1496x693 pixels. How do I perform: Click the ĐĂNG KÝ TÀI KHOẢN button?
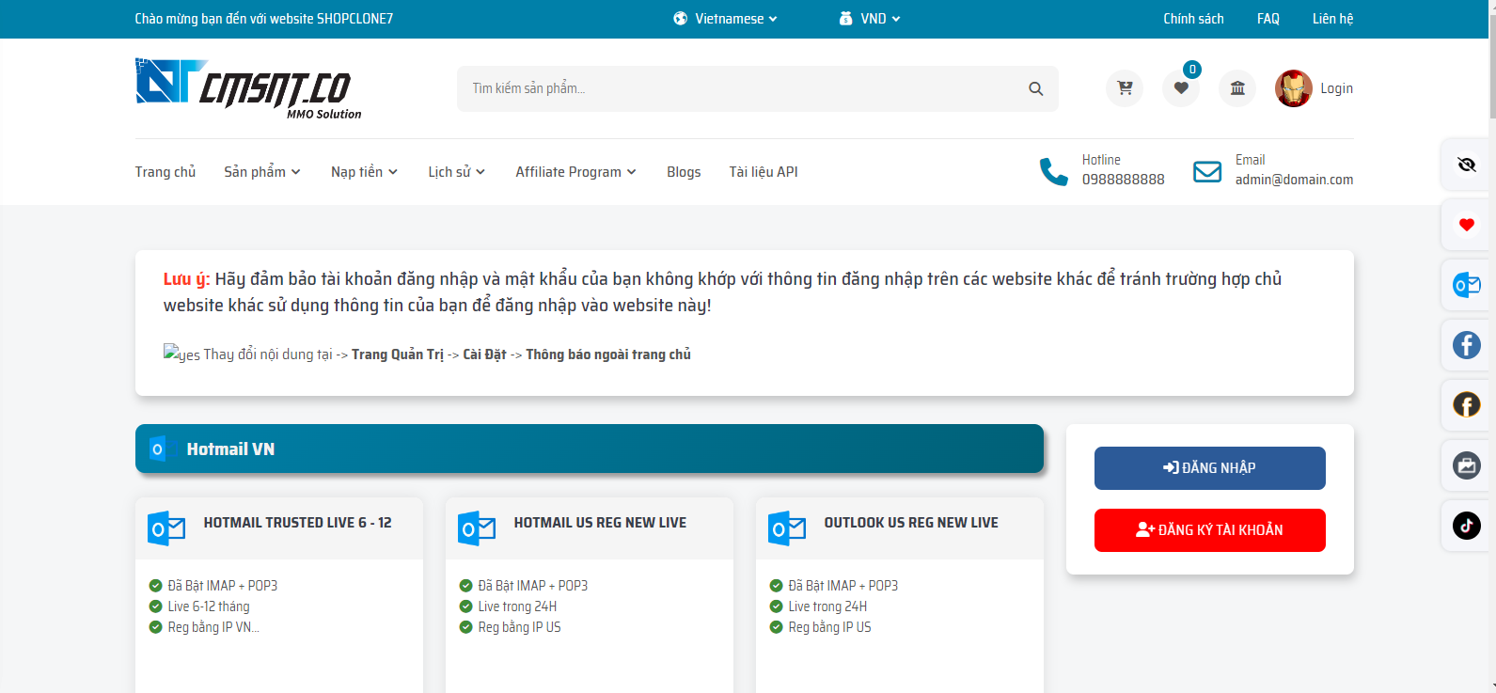point(1209,530)
